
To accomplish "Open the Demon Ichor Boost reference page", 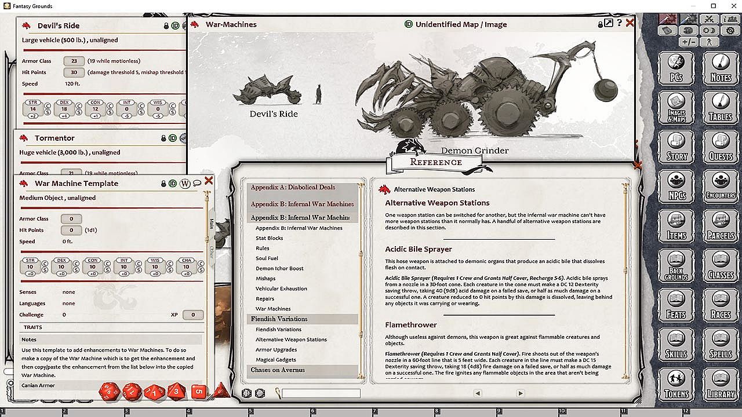I will [x=279, y=268].
